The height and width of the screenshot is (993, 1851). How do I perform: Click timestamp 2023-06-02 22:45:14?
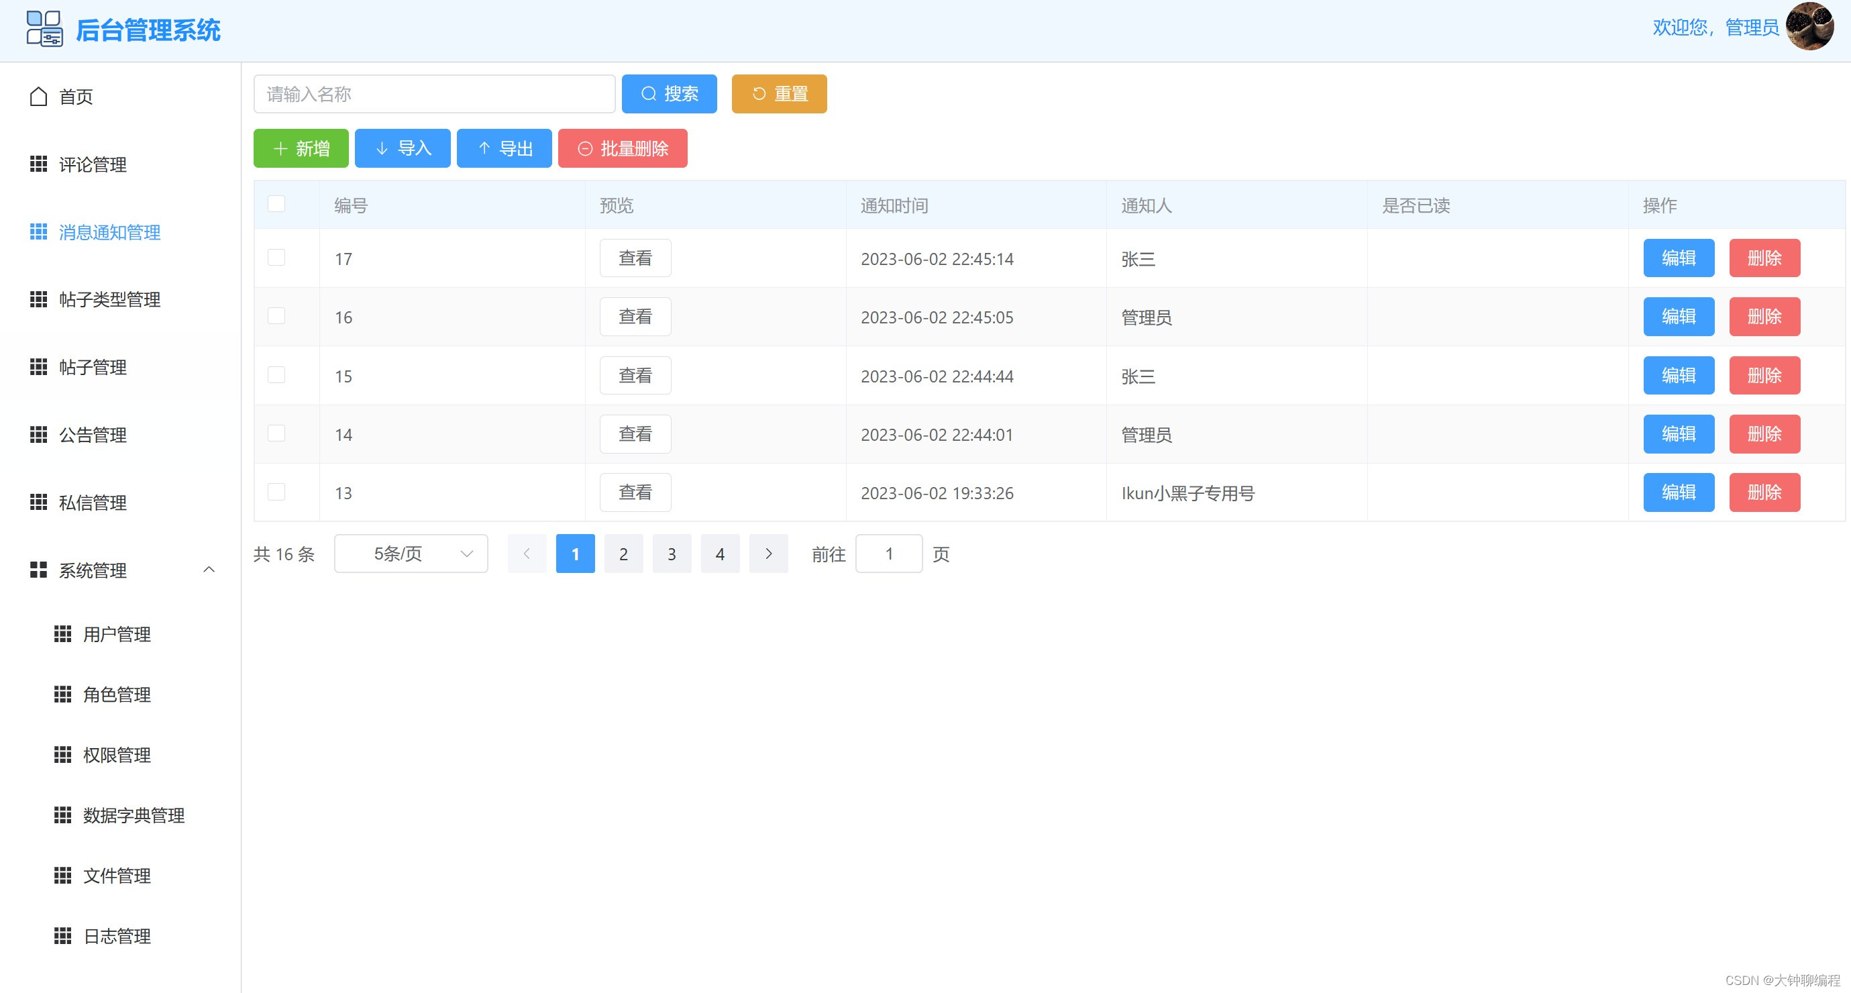[937, 259]
